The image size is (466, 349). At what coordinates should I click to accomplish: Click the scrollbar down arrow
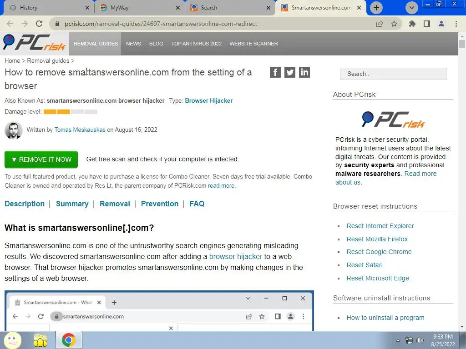point(462,327)
